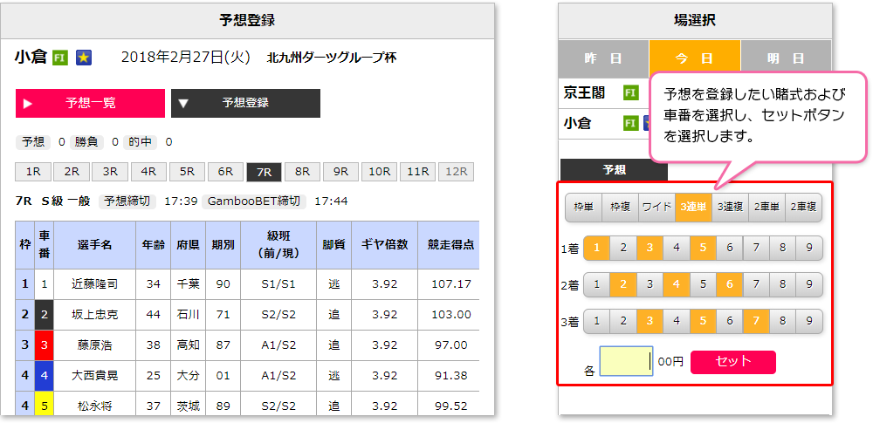Toggle car 1 in the 1着 row

597,248
